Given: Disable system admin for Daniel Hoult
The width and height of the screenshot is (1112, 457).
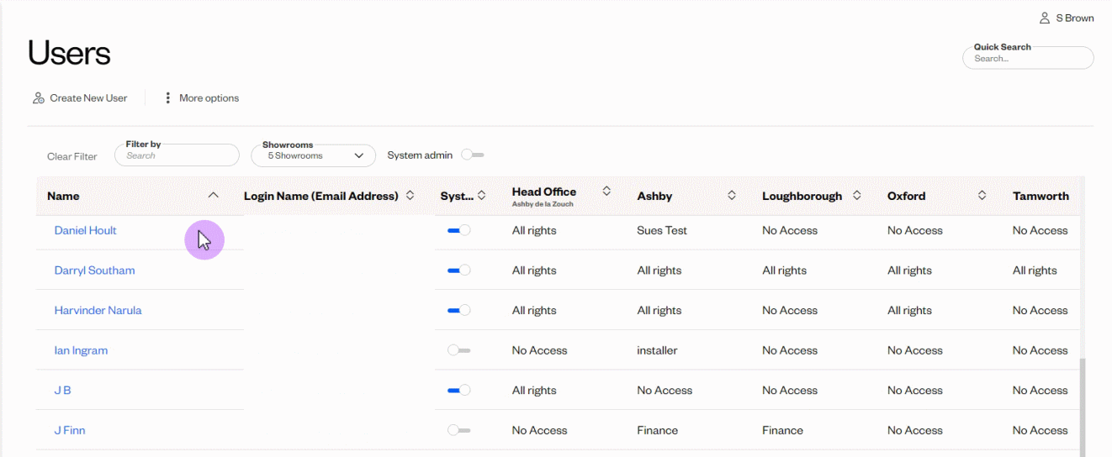Looking at the screenshot, I should [x=458, y=230].
